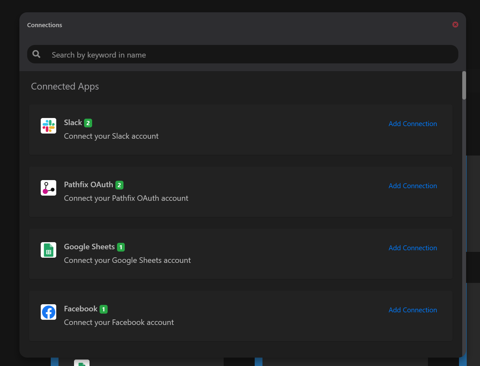Click the Facebook connection count badge
480x366 pixels.
click(103, 309)
